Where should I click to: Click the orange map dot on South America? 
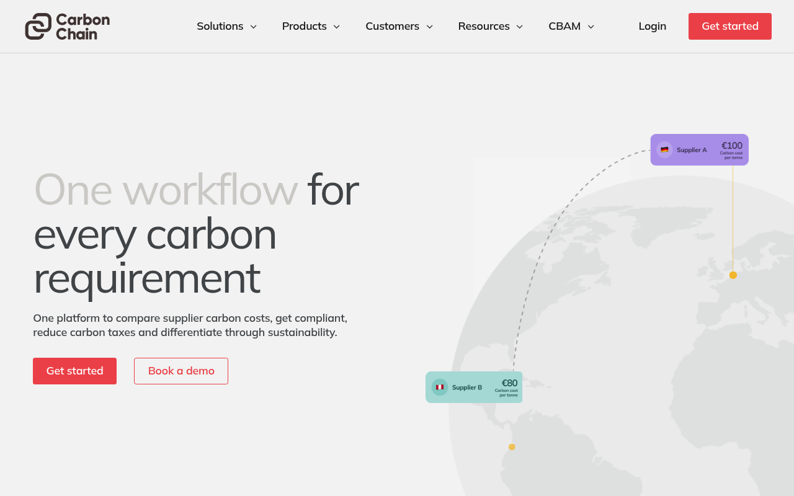click(x=512, y=447)
